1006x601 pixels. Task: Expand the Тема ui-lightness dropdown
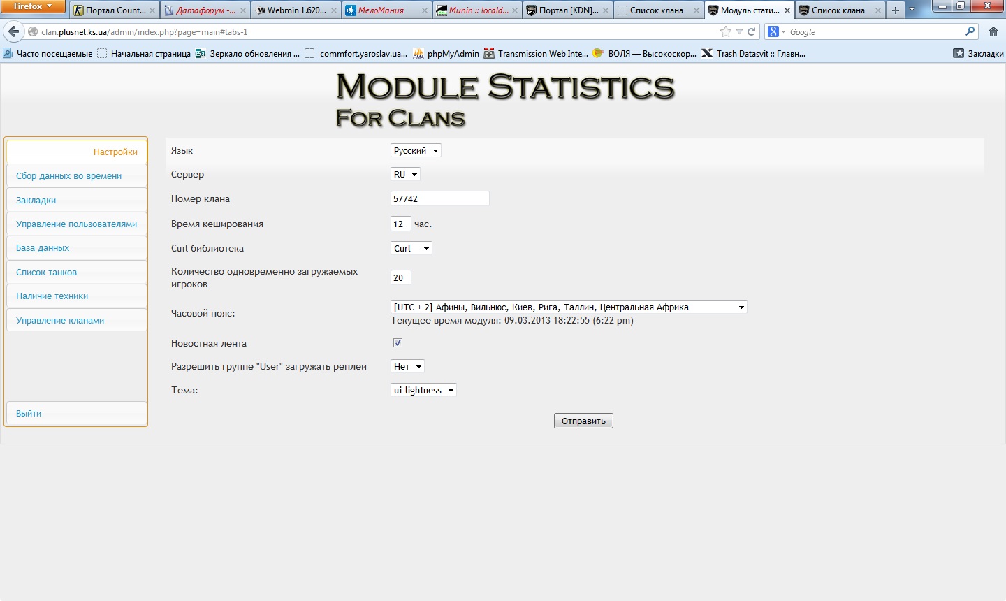(423, 391)
